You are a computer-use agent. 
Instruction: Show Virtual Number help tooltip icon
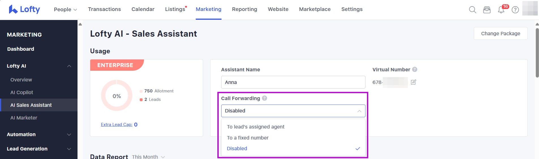[x=415, y=69]
